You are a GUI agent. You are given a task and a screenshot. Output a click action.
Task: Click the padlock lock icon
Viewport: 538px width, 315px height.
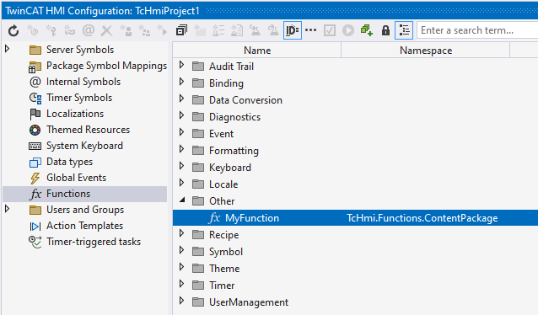(385, 30)
